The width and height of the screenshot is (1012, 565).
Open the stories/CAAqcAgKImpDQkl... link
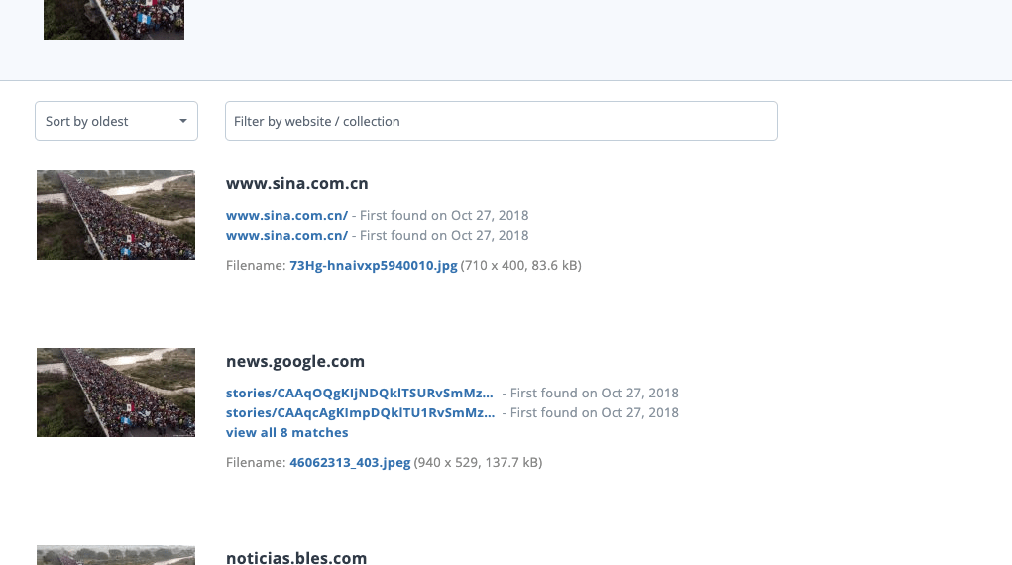point(360,413)
